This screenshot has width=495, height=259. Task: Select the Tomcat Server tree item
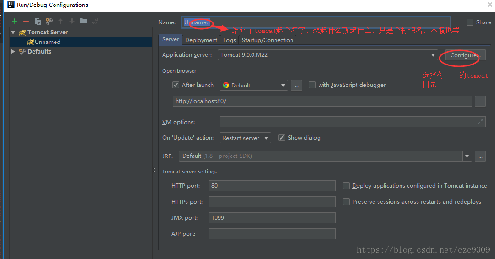[x=81, y=32]
